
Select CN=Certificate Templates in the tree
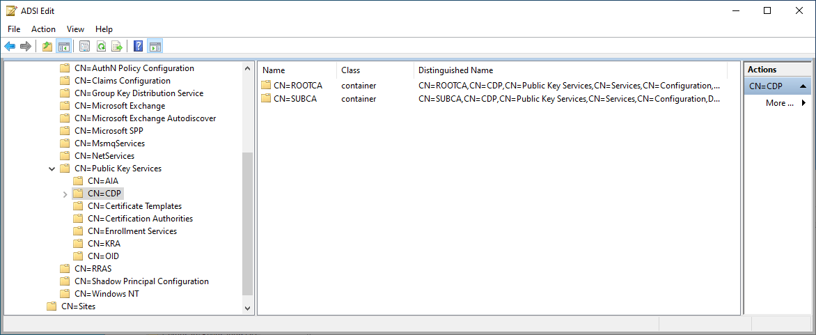134,206
